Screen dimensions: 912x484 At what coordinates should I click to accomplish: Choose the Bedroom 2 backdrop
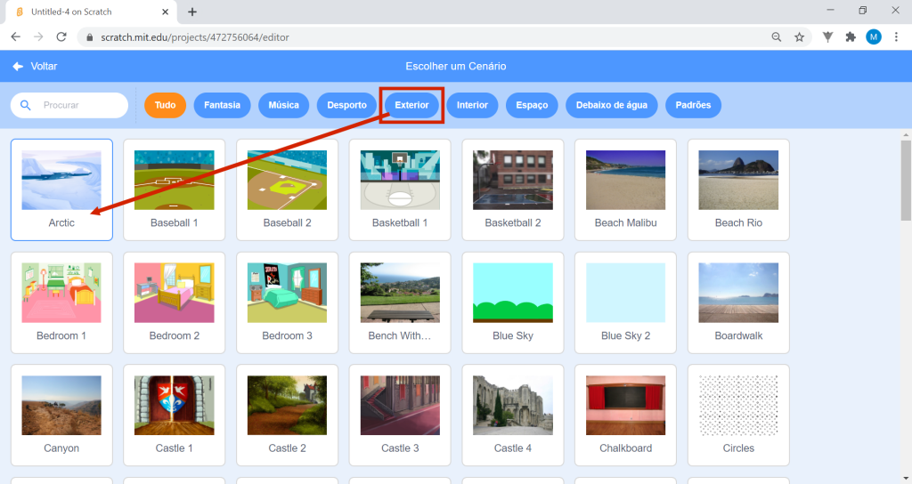point(175,302)
